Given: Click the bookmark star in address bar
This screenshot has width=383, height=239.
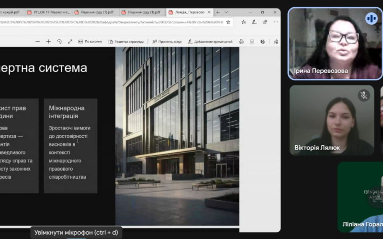Looking at the screenshot, I should pyautogui.click(x=228, y=22).
